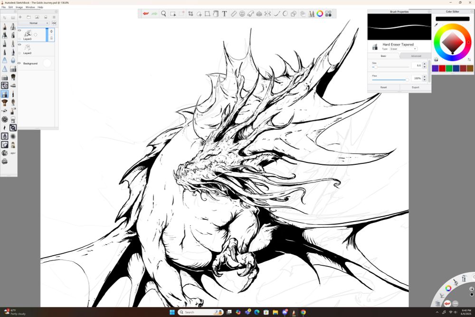Toggle transparent color in Color Editor
Viewport: 475px width, 317px height.
coord(436,59)
